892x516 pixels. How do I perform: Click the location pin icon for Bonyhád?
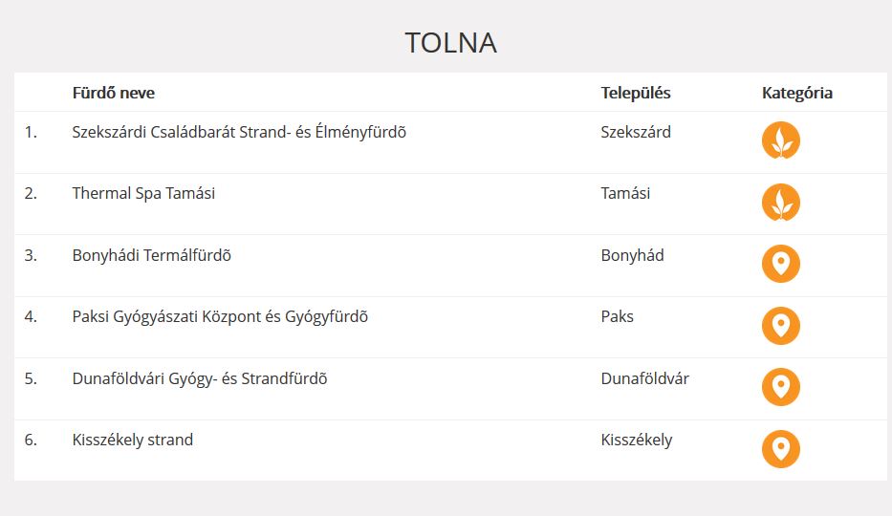click(780, 264)
